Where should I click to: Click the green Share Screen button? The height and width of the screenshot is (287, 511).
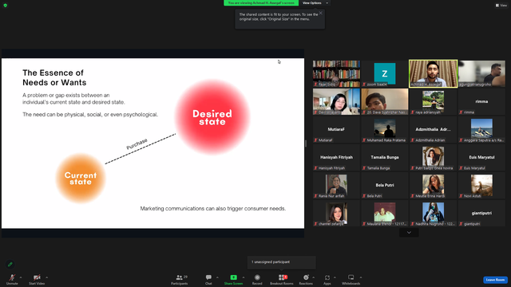(233, 279)
